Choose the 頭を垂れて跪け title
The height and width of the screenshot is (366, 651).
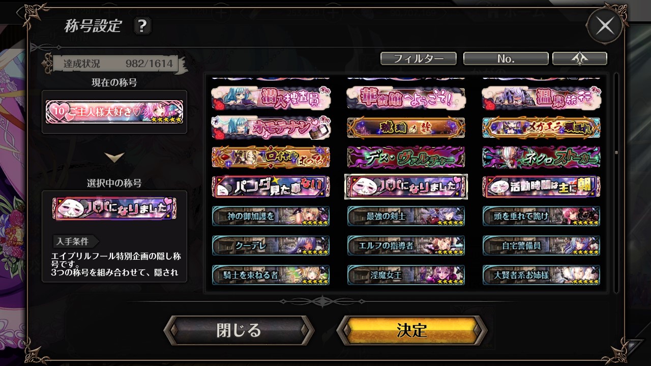coord(541,216)
